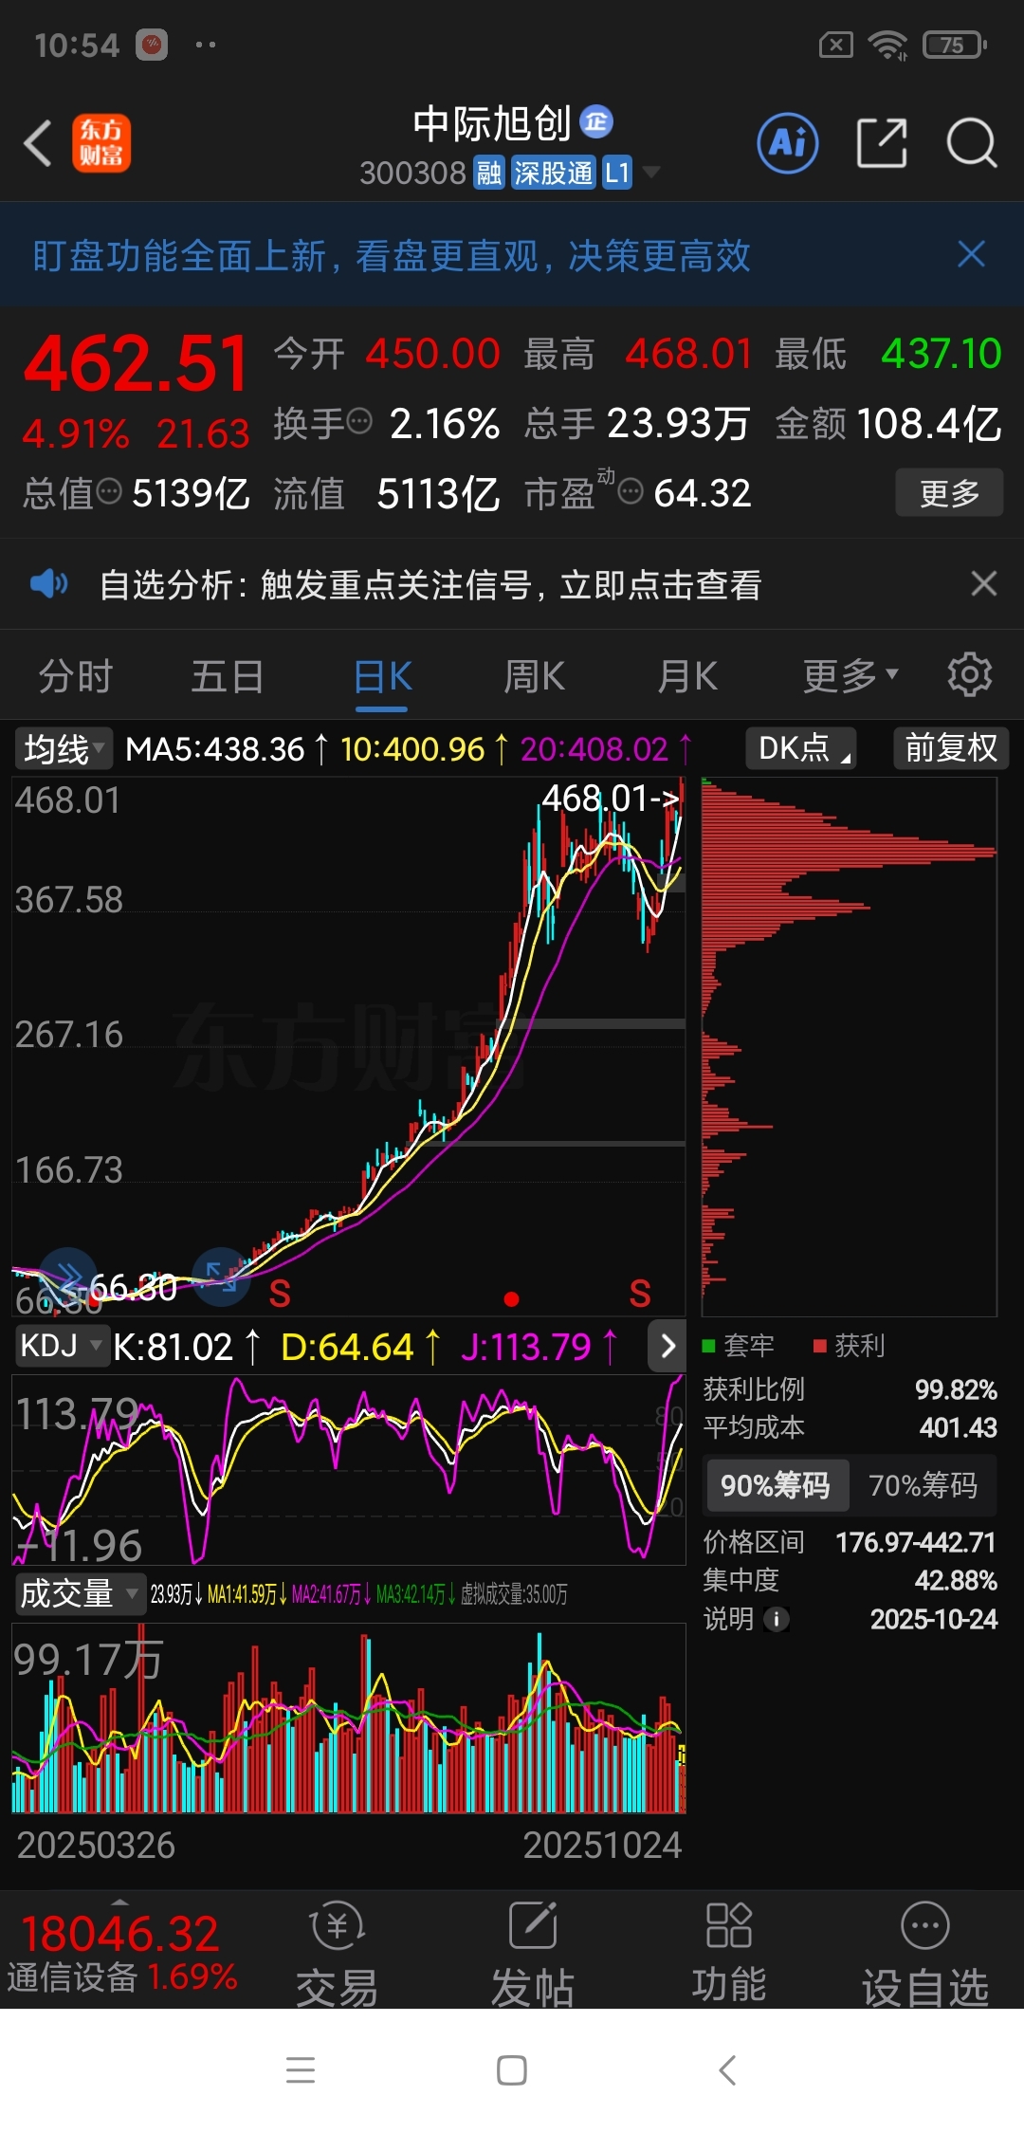The width and height of the screenshot is (1024, 2132).
Task: Tap the expand chart fullscreen icon
Action: (x=221, y=1276)
